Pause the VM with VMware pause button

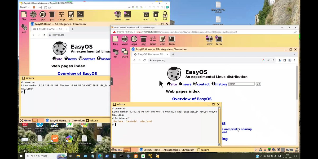click(34, 7)
